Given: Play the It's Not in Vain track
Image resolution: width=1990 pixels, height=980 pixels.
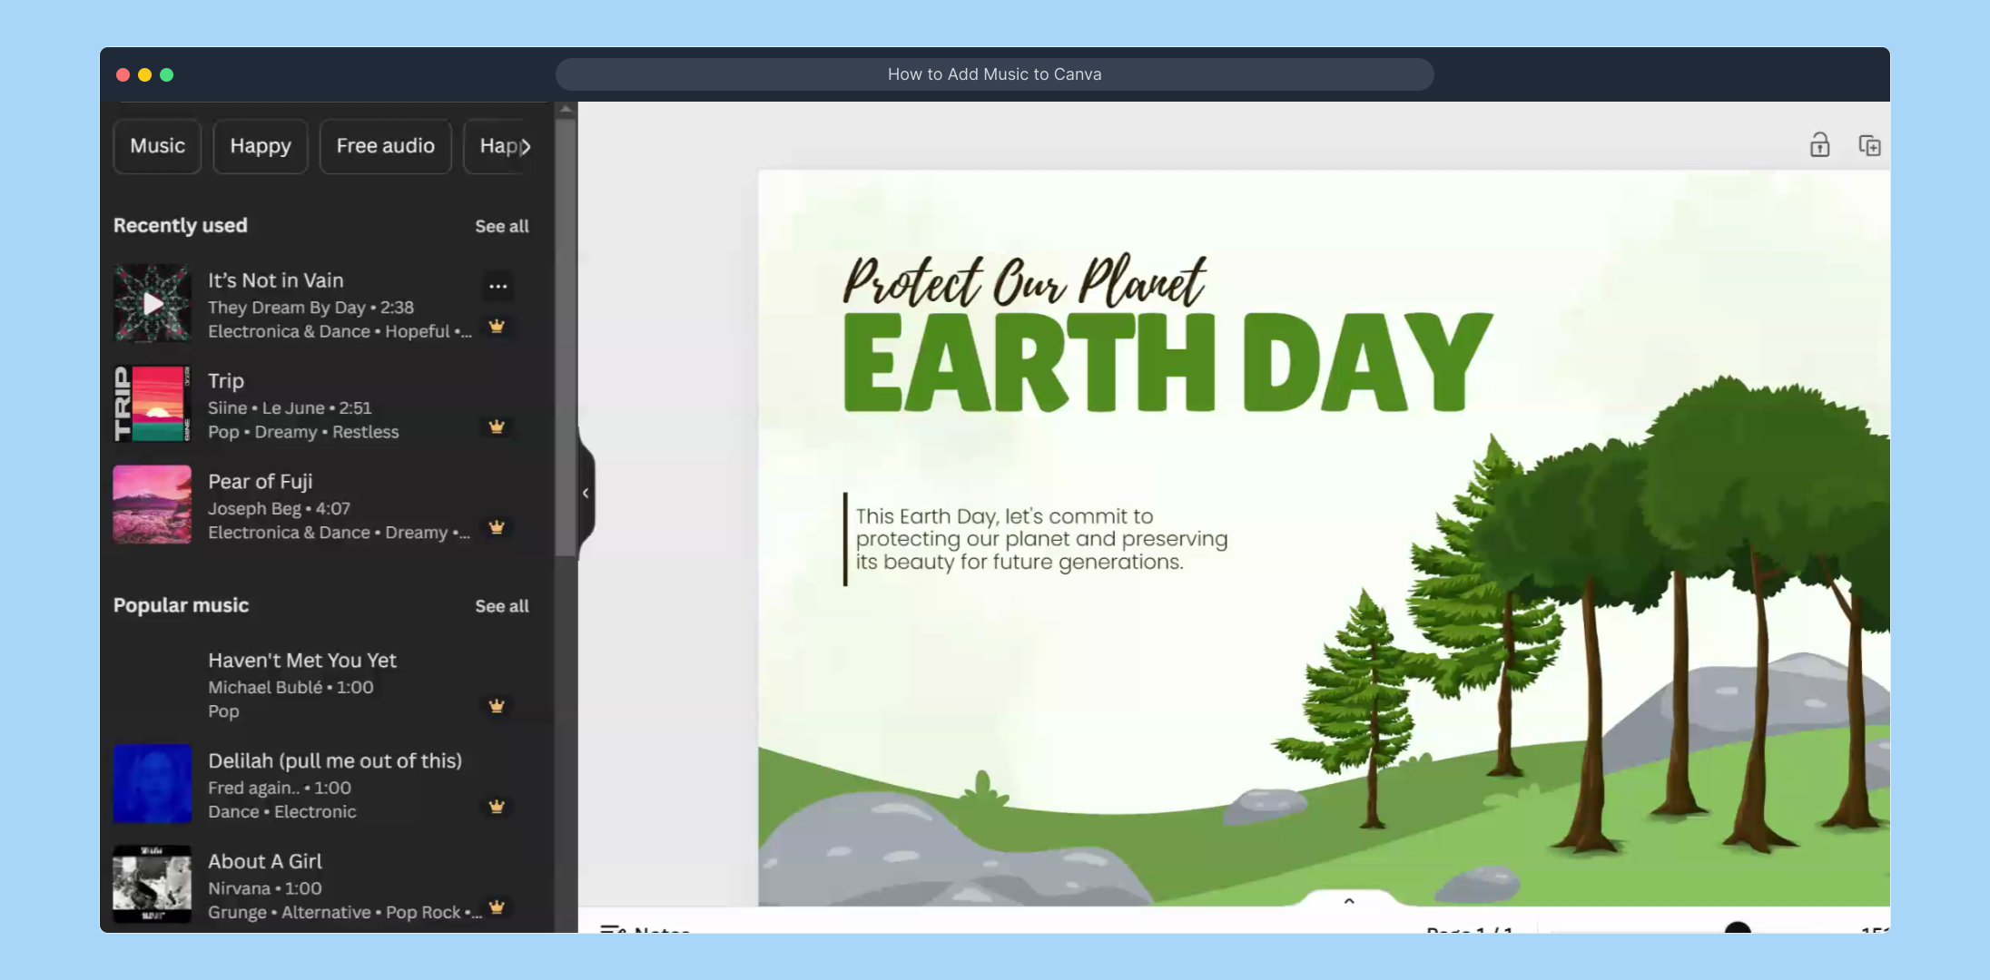Looking at the screenshot, I should pos(153,304).
